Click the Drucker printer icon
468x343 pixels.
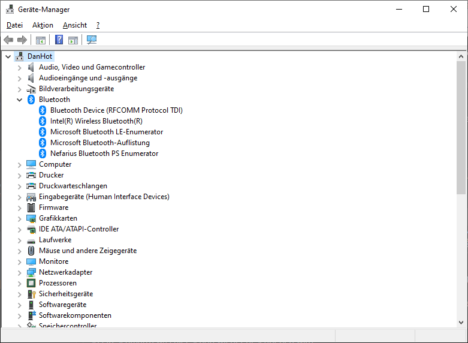point(31,175)
